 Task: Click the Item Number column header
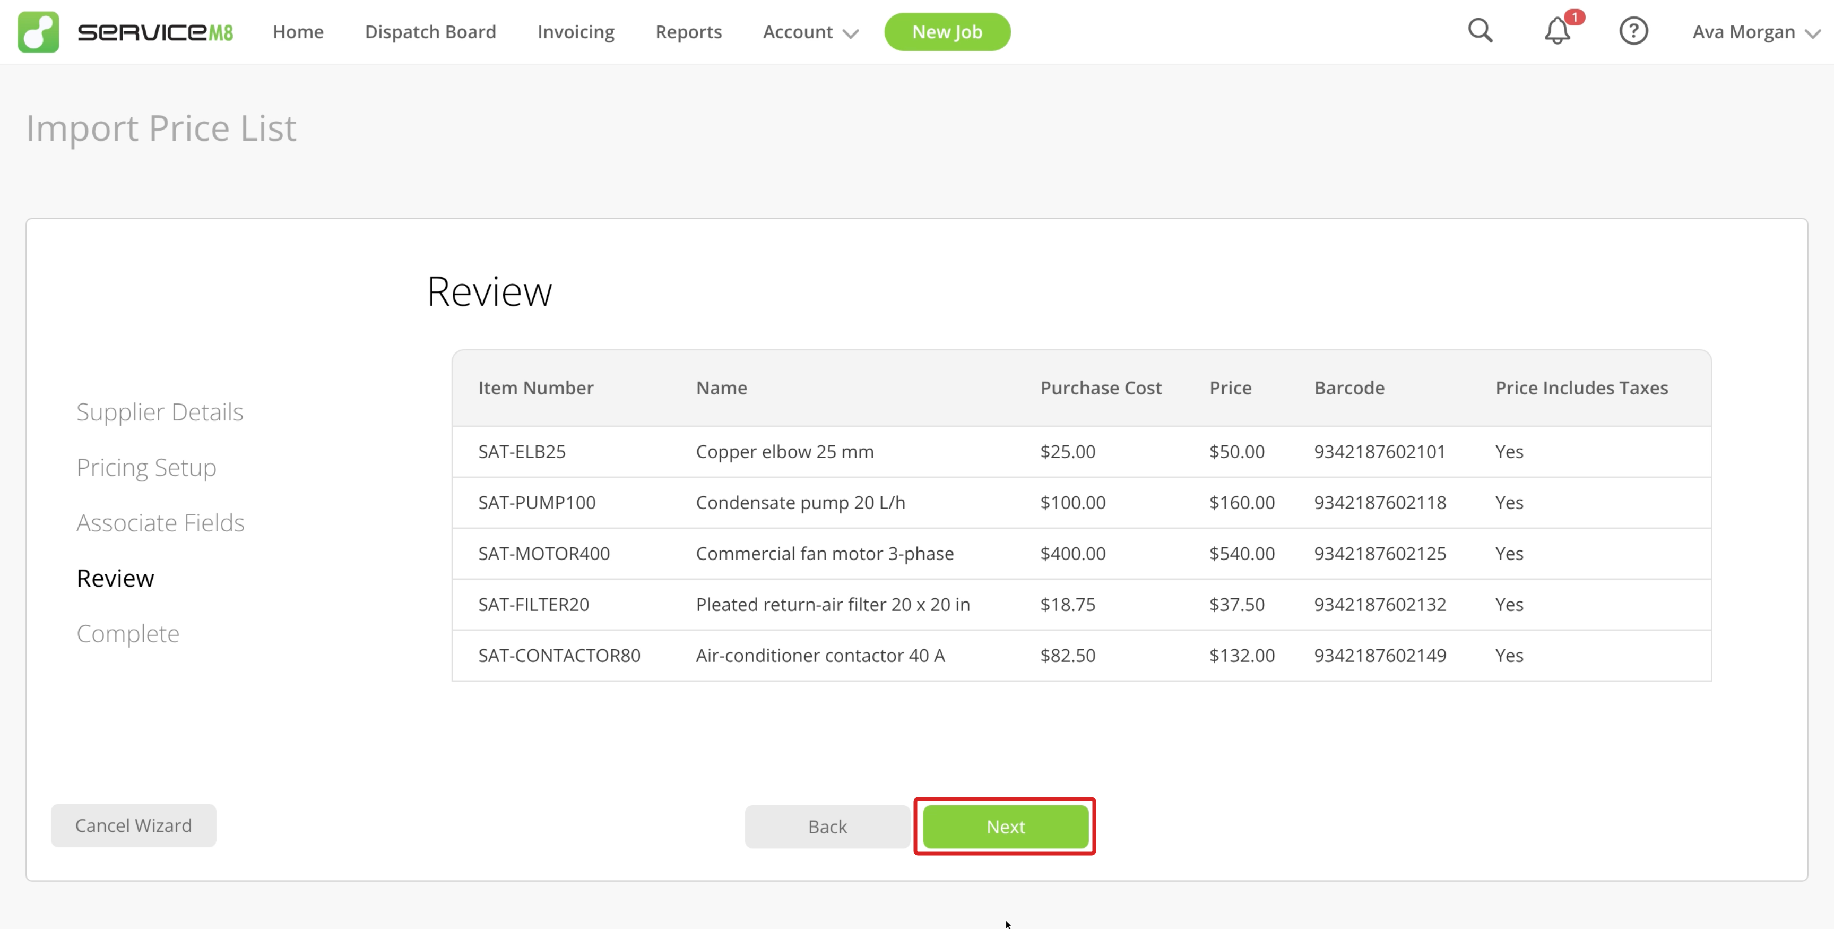[535, 388]
